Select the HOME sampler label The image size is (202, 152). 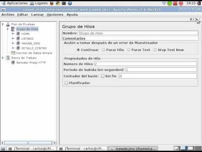tap(26, 34)
